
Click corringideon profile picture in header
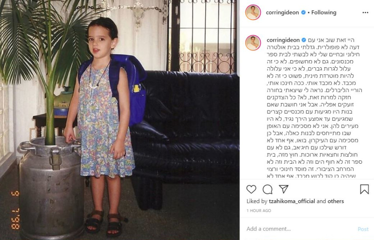point(253,12)
